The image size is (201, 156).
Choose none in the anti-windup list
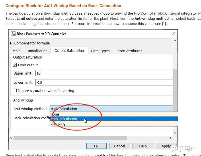pyautogui.click(x=114, y=114)
